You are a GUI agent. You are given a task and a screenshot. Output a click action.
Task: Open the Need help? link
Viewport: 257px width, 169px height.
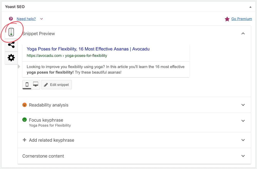[x=26, y=19]
